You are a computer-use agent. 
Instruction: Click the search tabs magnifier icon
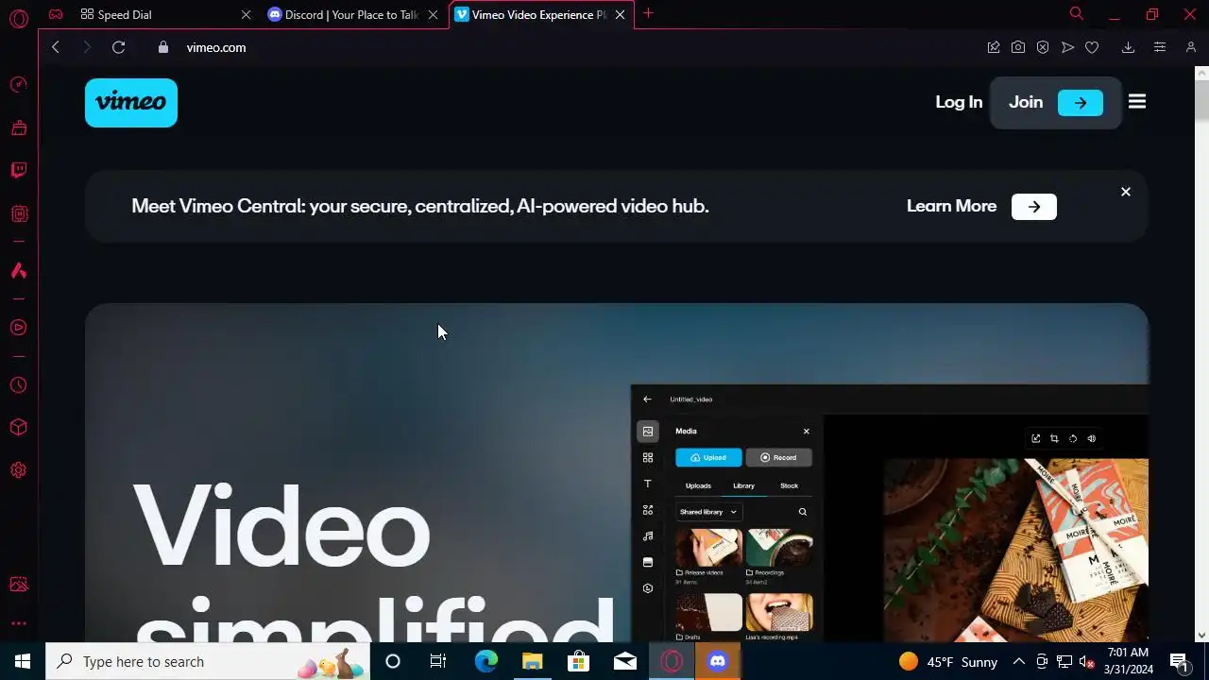[1076, 13]
